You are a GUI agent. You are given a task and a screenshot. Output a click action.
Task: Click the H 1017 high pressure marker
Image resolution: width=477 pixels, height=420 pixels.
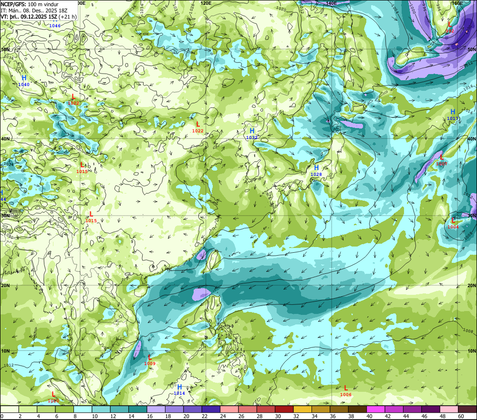click(453, 115)
